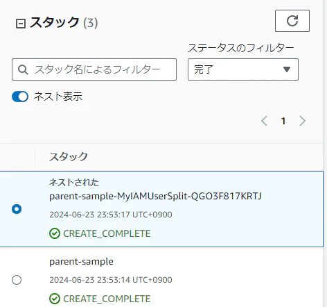327x307 pixels.
Task: Select the parent-sample-MyIAMUserSplit radio button
Action: coord(17,209)
